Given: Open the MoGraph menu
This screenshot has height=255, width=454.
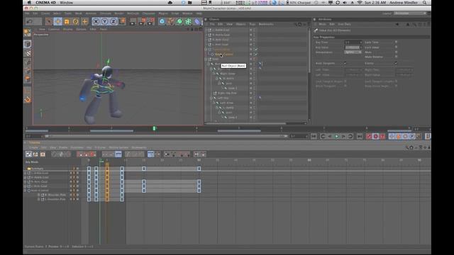Looking at the screenshot, I should [133, 13].
